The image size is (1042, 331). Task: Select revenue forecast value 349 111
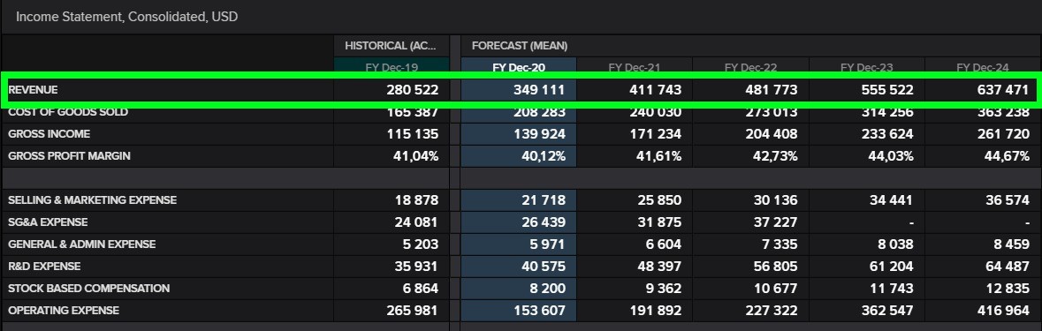point(540,89)
